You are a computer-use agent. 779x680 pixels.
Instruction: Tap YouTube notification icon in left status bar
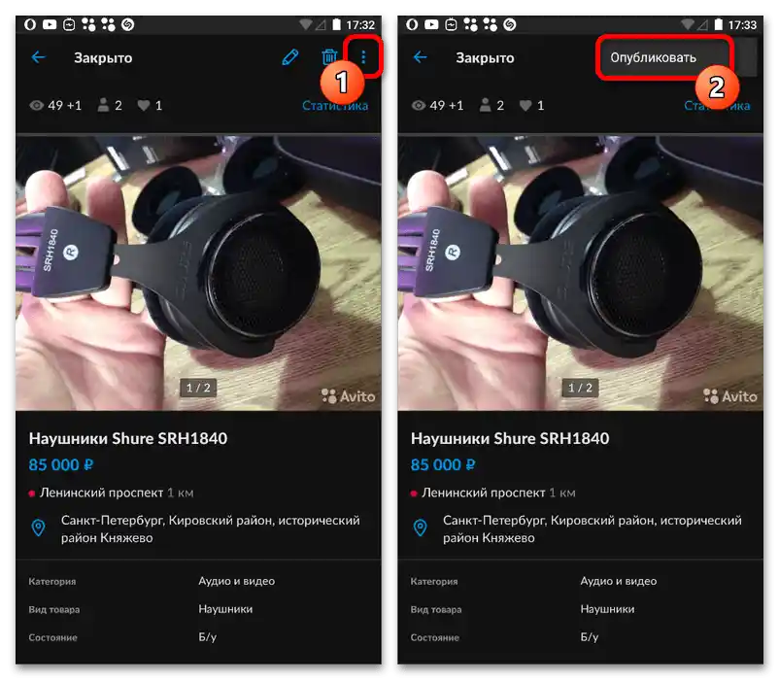click(50, 24)
